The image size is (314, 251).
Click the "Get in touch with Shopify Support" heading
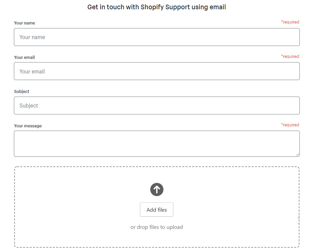coord(157,7)
